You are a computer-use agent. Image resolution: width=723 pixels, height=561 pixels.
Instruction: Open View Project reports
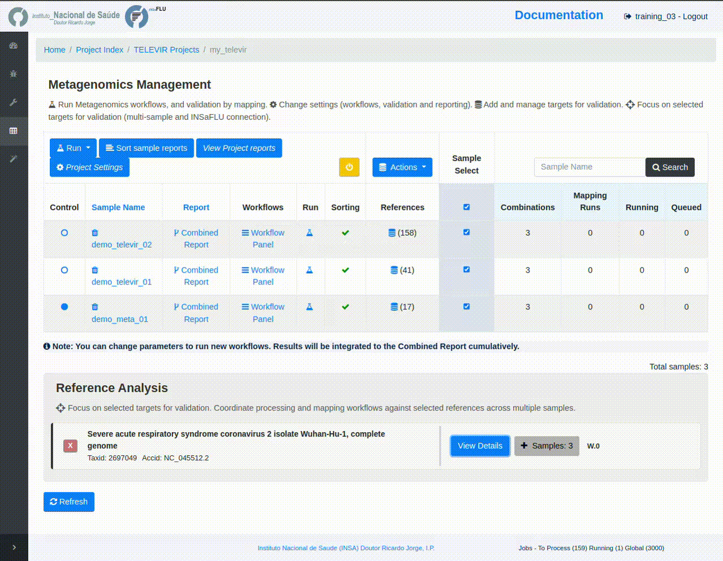(239, 148)
